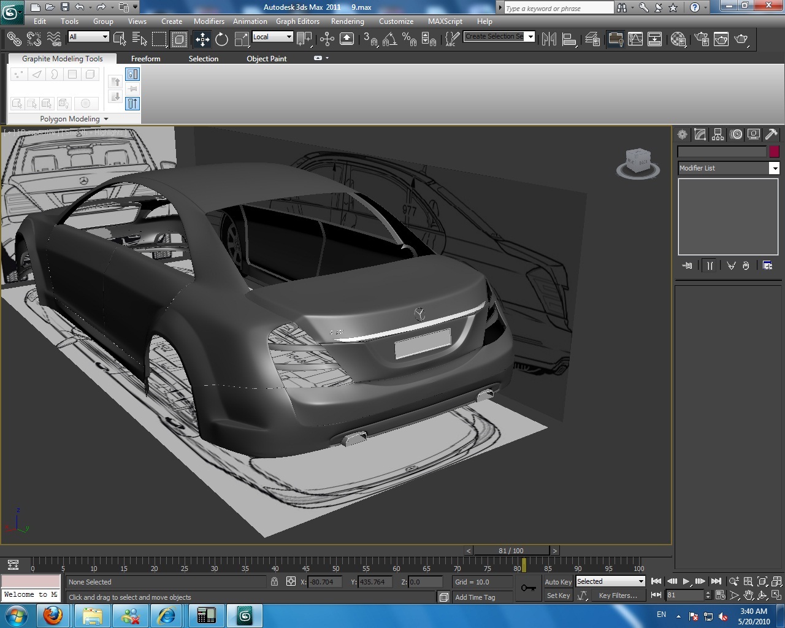Image resolution: width=785 pixels, height=628 pixels.
Task: Click the Unlink Selection icon
Action: (x=34, y=39)
